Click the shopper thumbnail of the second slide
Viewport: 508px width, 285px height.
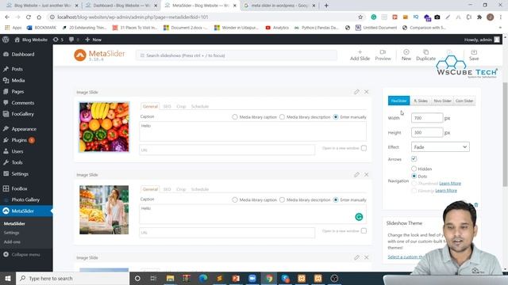104,210
